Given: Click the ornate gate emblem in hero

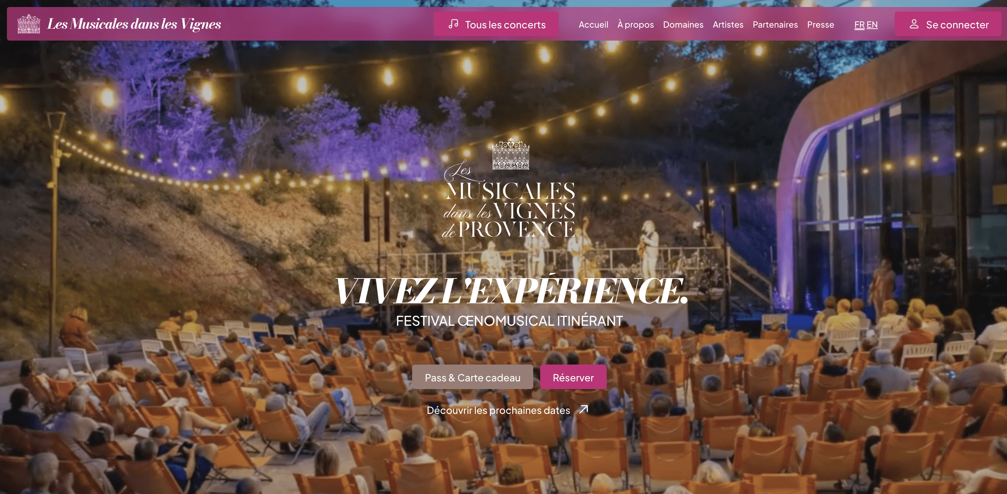Looking at the screenshot, I should coord(511,154).
